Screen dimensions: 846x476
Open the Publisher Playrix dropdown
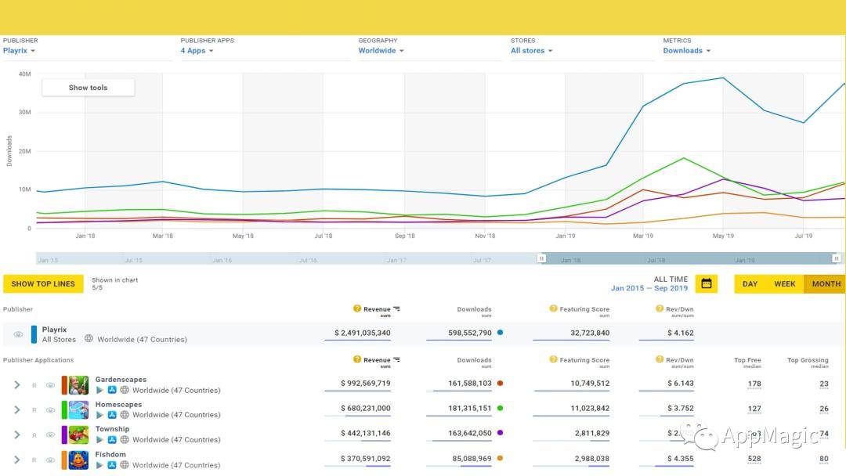[20, 51]
